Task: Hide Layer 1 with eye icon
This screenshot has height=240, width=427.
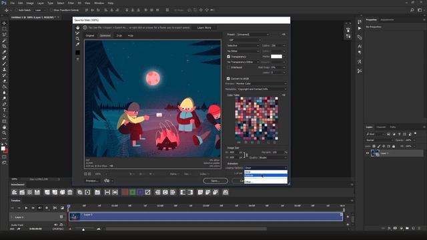Action: click(x=368, y=153)
